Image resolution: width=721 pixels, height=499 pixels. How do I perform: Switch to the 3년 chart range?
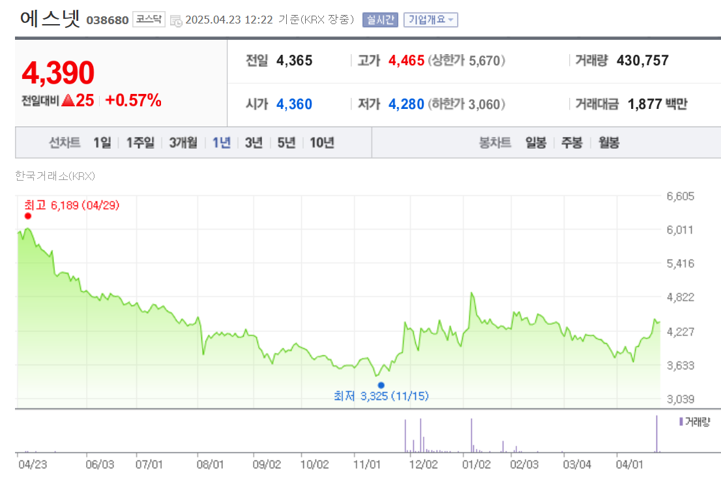click(254, 143)
